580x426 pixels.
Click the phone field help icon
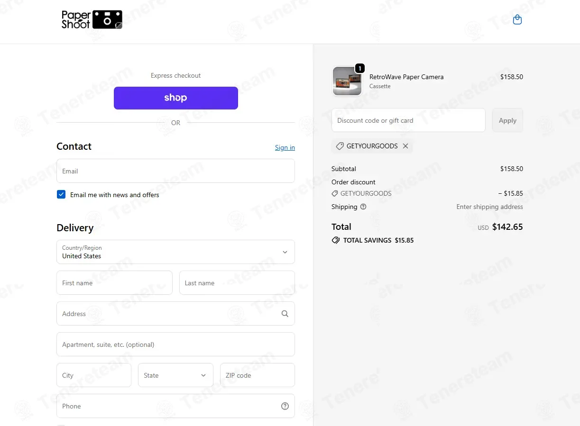click(285, 406)
